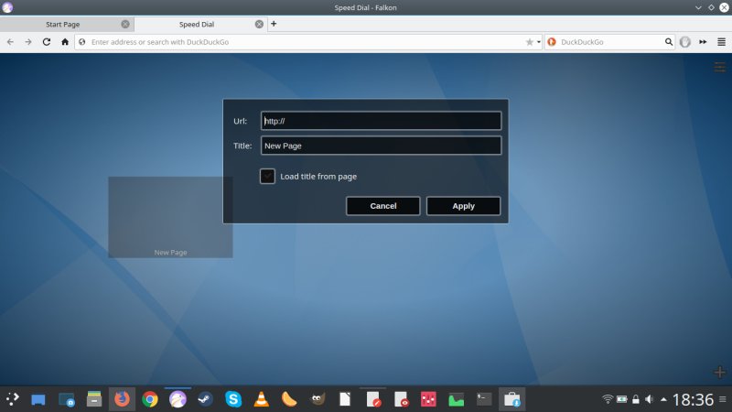The height and width of the screenshot is (412, 732).
Task: Bookmark page with star icon
Action: coord(530,42)
